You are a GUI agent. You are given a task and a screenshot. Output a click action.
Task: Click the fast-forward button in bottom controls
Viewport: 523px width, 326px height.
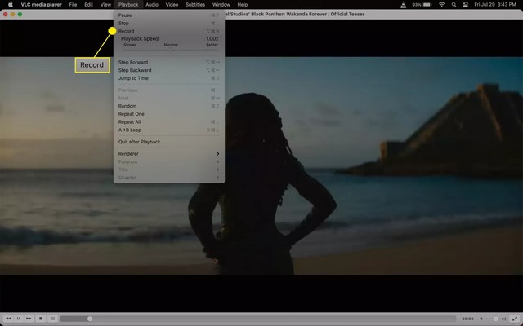pos(29,318)
